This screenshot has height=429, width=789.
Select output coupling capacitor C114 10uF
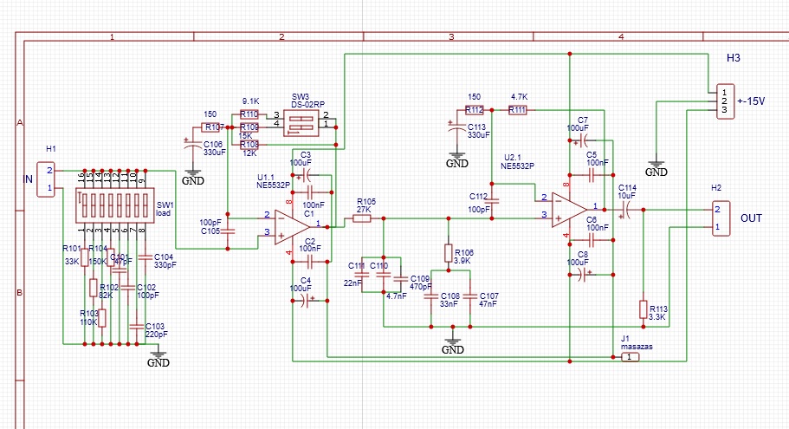(626, 209)
